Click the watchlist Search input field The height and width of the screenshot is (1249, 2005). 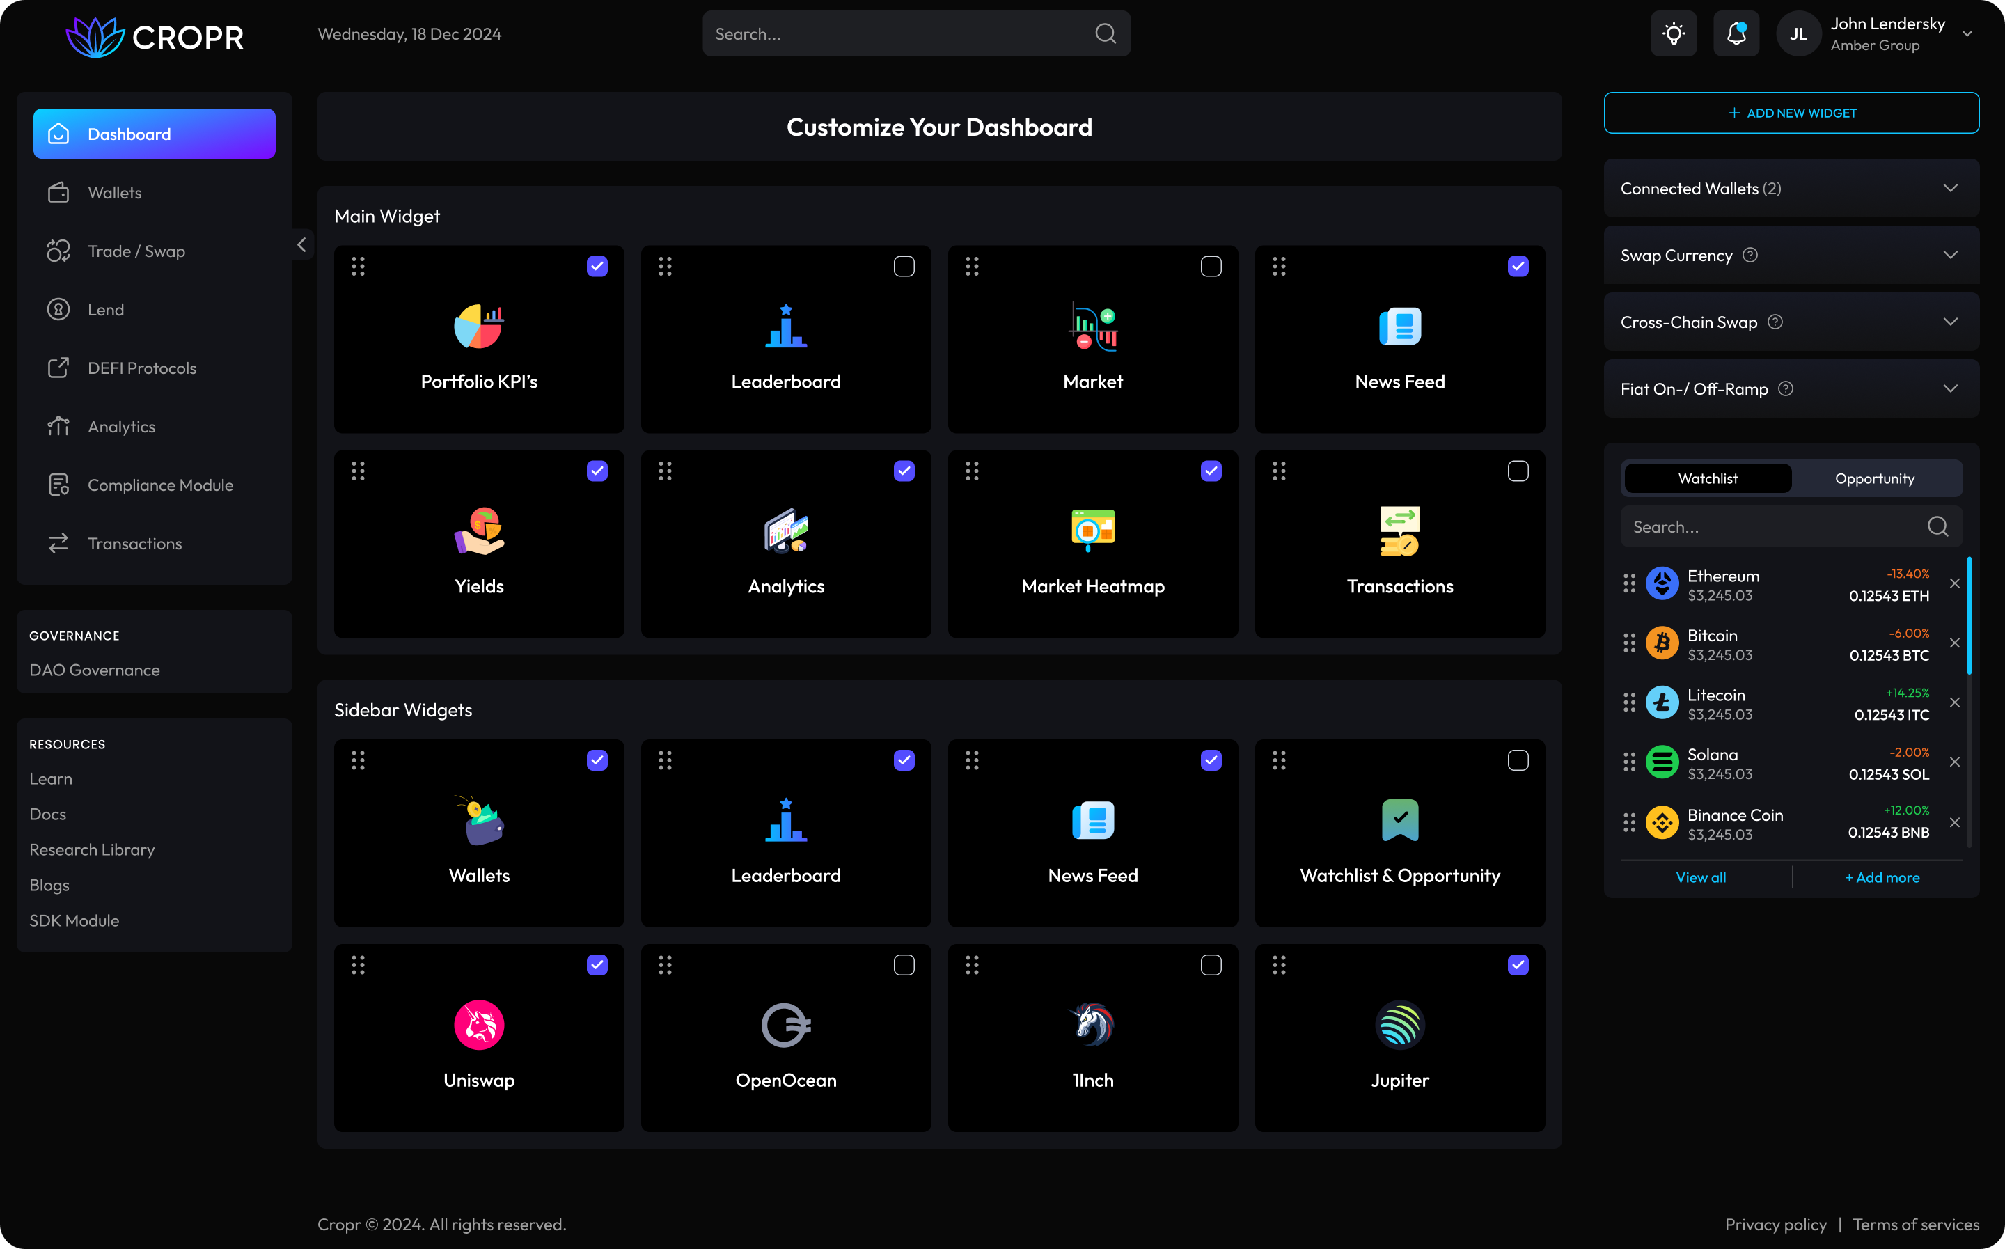click(1791, 527)
